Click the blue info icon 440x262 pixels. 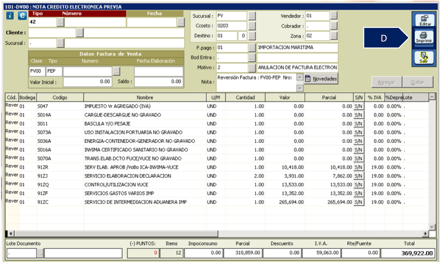(x=10, y=16)
